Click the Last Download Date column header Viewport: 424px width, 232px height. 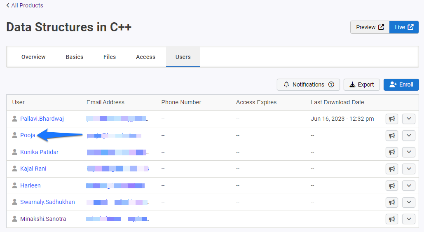(337, 102)
